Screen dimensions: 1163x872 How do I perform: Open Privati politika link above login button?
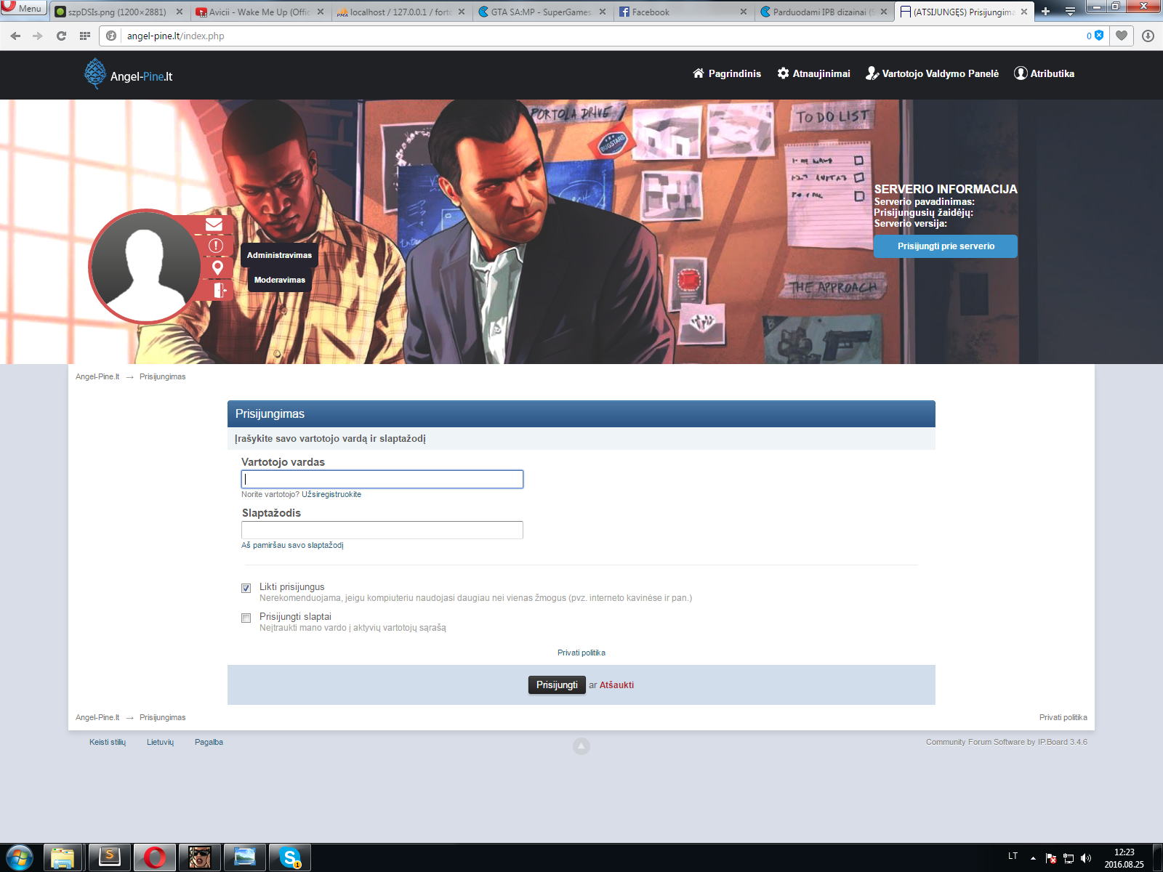pyautogui.click(x=581, y=653)
